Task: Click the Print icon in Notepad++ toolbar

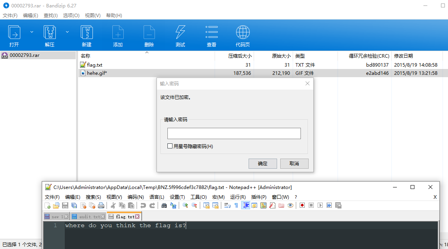Action: (x=101, y=205)
